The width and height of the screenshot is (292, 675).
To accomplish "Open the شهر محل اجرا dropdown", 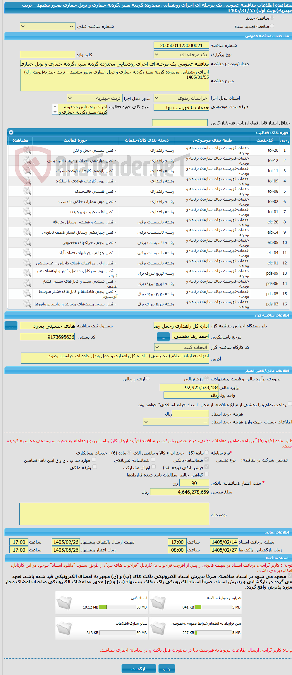I will (95, 98).
